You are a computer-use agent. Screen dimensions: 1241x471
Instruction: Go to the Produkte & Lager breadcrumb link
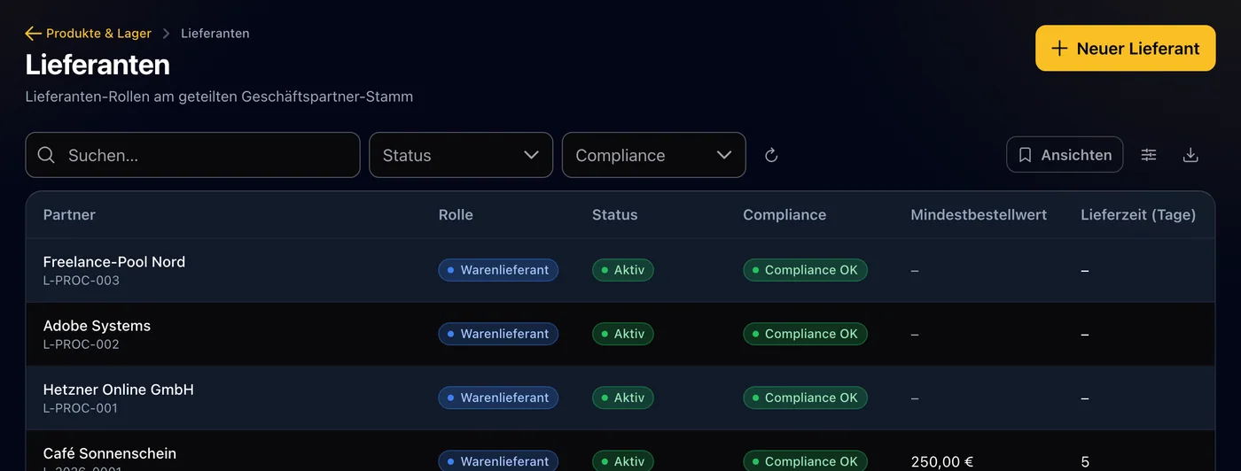pos(98,34)
